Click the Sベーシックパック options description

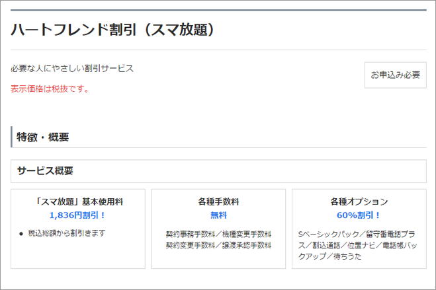pyautogui.click(x=357, y=245)
